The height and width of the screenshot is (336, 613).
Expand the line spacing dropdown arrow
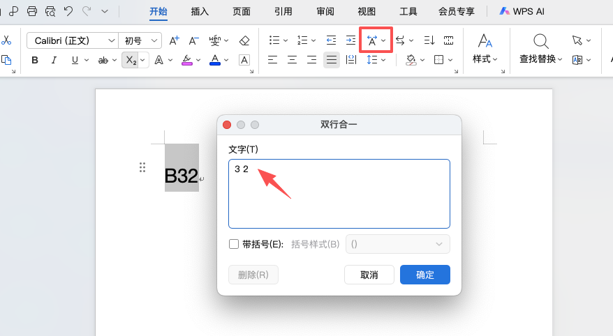383,60
